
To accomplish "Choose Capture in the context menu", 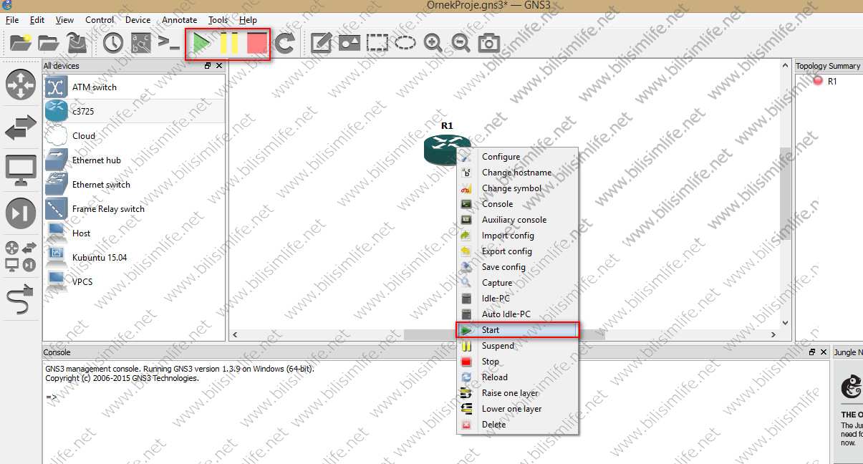I will point(517,283).
